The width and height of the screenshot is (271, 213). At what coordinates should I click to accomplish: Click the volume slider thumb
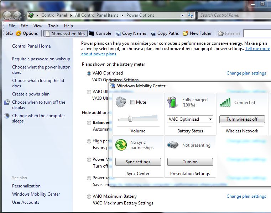tap(130, 119)
